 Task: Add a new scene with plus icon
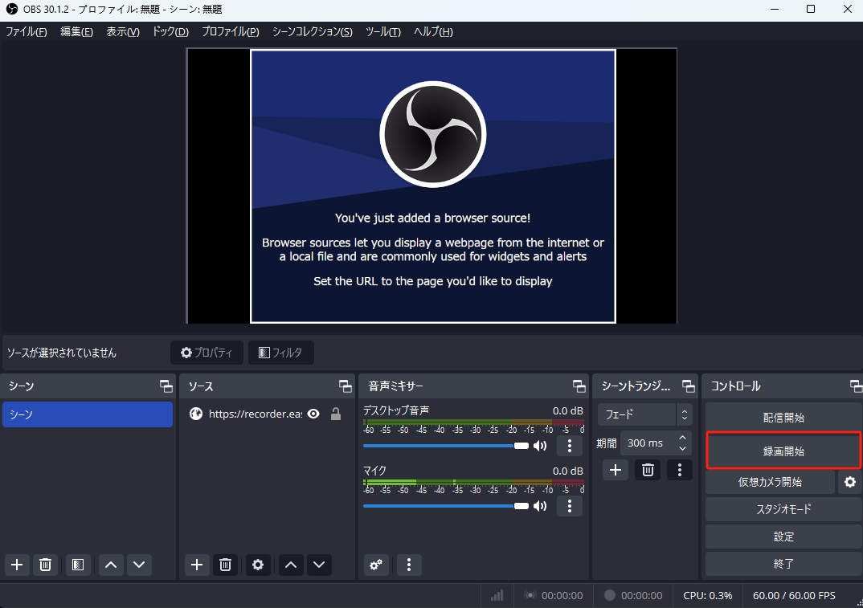(x=17, y=565)
